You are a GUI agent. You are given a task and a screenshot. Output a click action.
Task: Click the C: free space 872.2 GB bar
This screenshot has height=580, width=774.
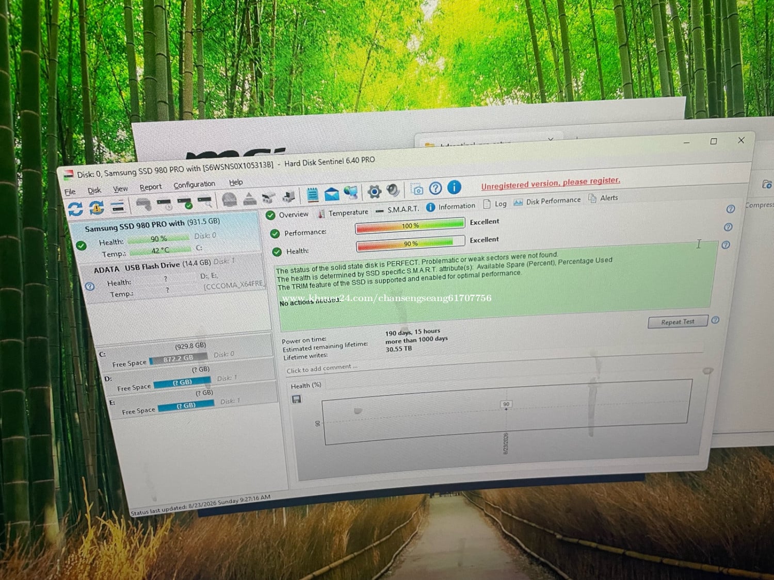[x=178, y=358]
